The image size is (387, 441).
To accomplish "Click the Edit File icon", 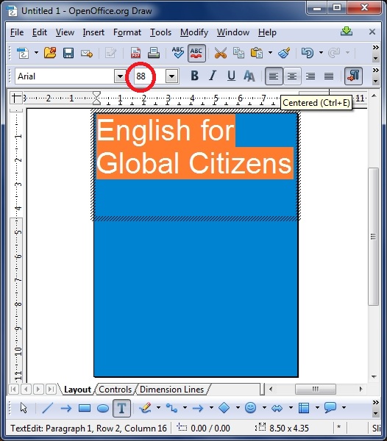I will coord(110,53).
